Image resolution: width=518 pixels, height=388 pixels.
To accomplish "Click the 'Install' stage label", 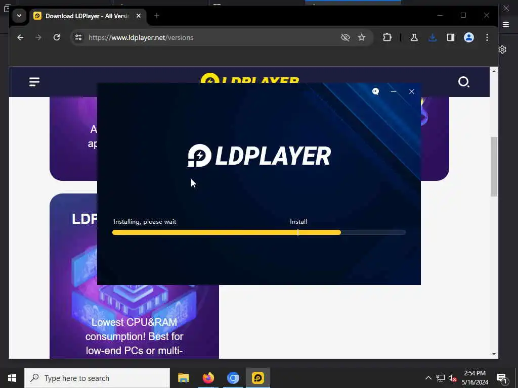I will (x=298, y=222).
